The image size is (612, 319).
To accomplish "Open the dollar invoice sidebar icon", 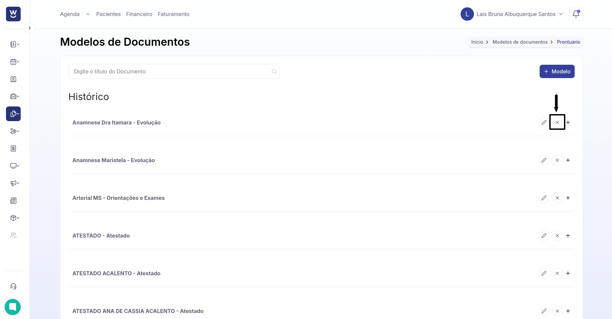I will click(x=13, y=148).
